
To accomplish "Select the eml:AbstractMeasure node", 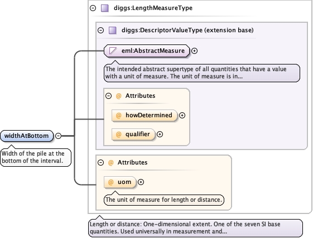I will [147, 51].
